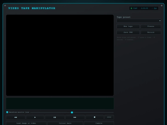
Task: Click the Freeze button
Action: (x=151, y=26)
